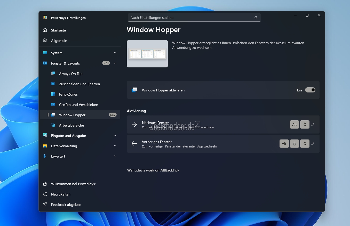The width and height of the screenshot is (350, 226).
Task: Click the Erweitert category icon
Action: pos(45,156)
